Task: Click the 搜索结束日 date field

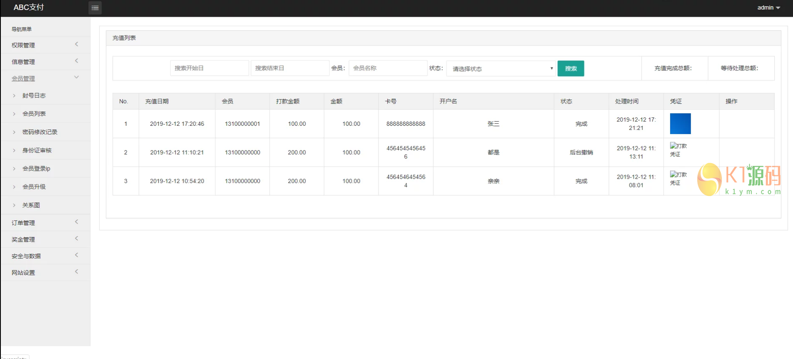Action: click(289, 68)
